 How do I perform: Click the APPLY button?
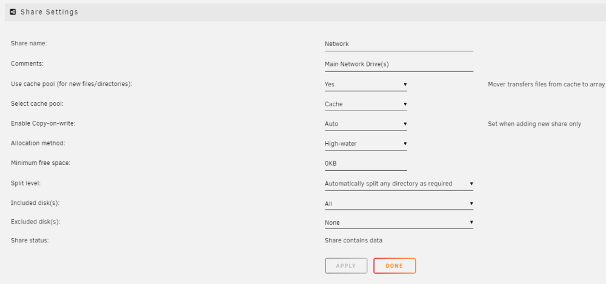[346, 266]
